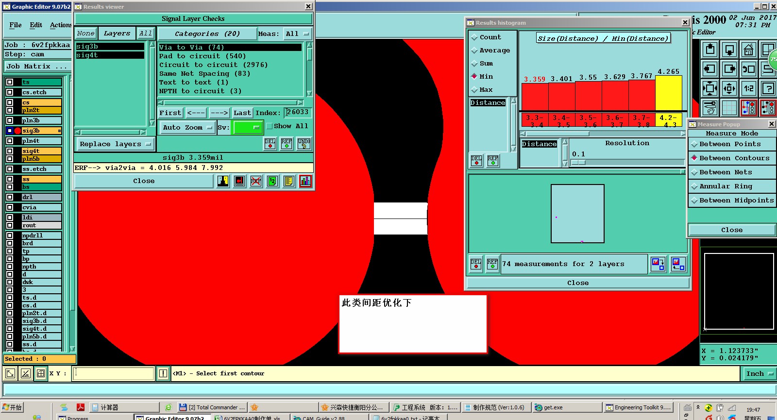Click the green 1-2 page icon in Results viewer

[x=272, y=181]
